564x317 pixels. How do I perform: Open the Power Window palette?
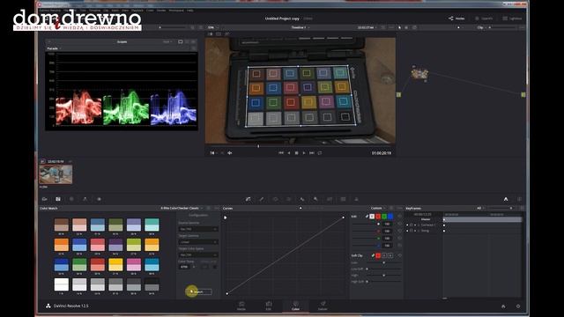click(275, 199)
